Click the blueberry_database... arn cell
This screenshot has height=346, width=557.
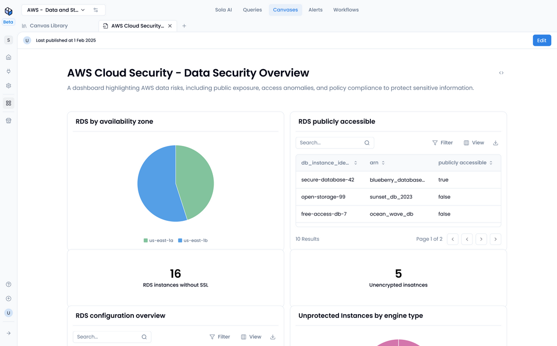click(397, 180)
